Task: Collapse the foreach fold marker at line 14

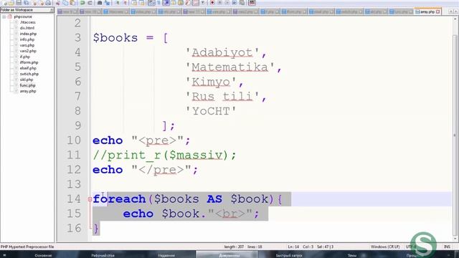Action: pos(90,199)
